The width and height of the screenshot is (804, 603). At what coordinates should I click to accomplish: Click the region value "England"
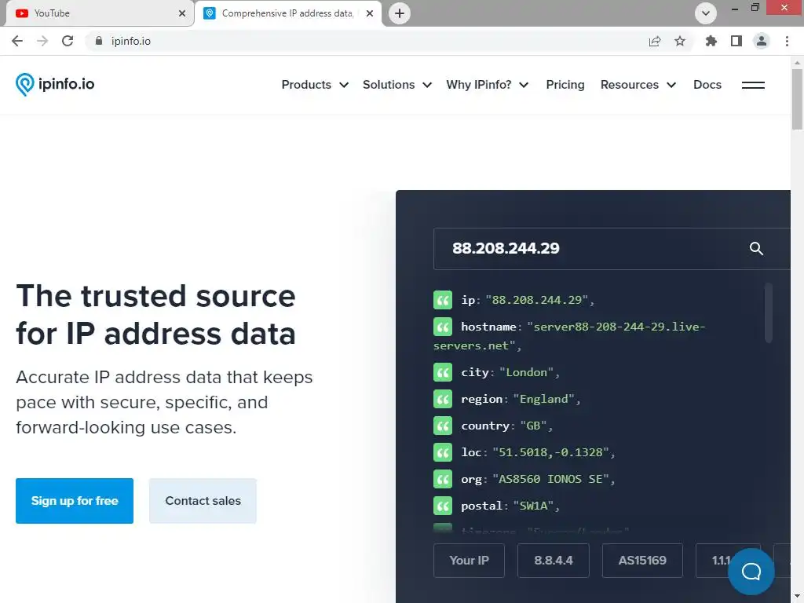tap(543, 399)
